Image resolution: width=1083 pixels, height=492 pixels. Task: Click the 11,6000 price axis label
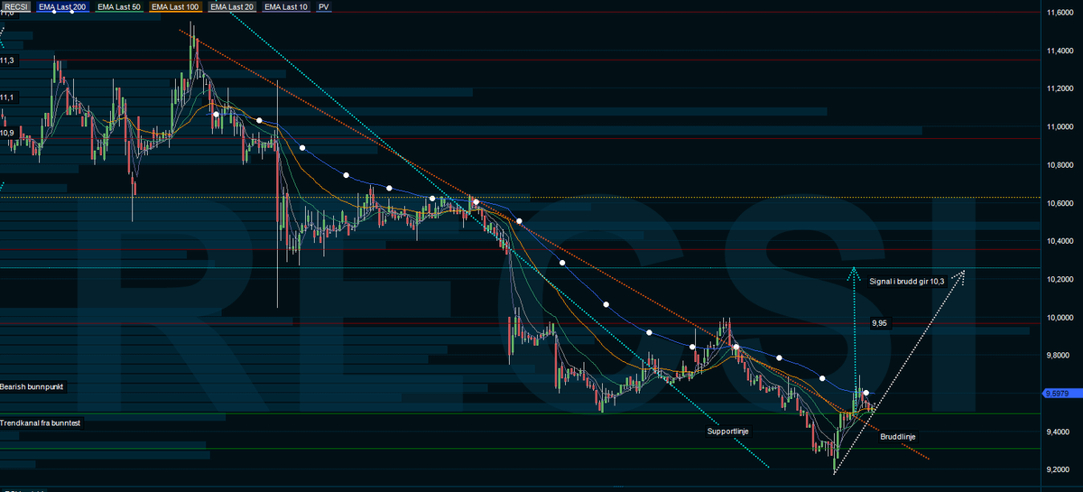pyautogui.click(x=1061, y=14)
